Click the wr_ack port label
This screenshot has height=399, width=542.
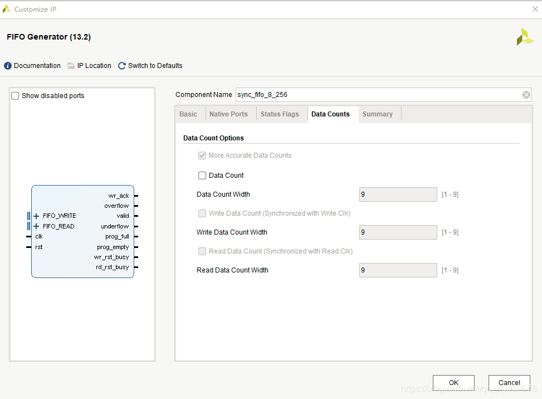click(119, 196)
